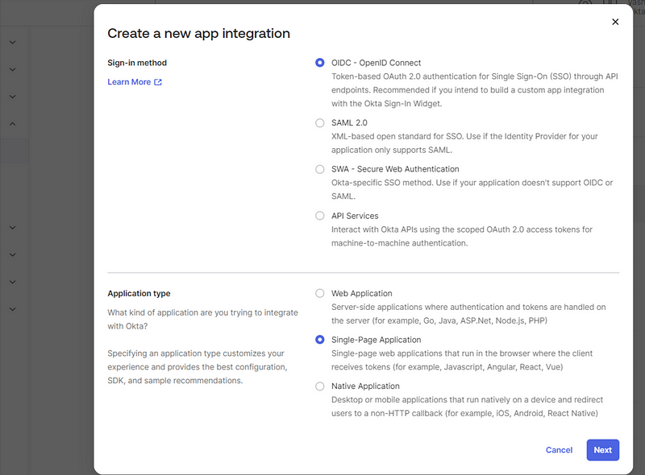
Task: Click the 'Native Application' label text
Action: [366, 386]
